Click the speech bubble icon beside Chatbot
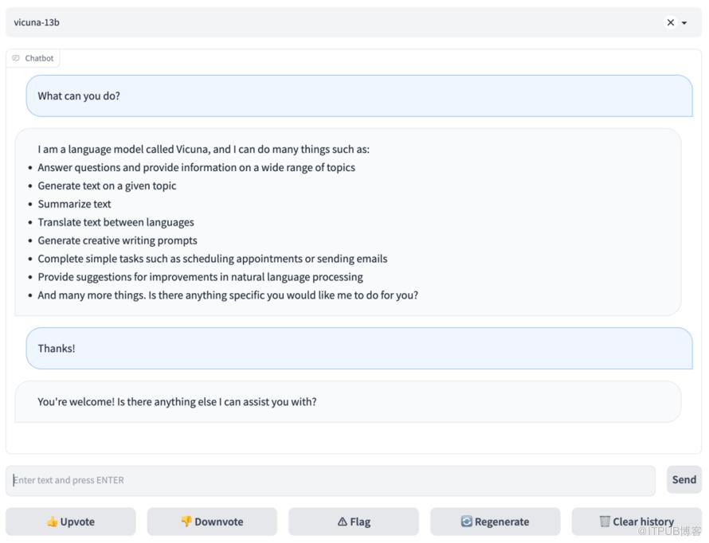This screenshot has height=543, width=709. [16, 58]
